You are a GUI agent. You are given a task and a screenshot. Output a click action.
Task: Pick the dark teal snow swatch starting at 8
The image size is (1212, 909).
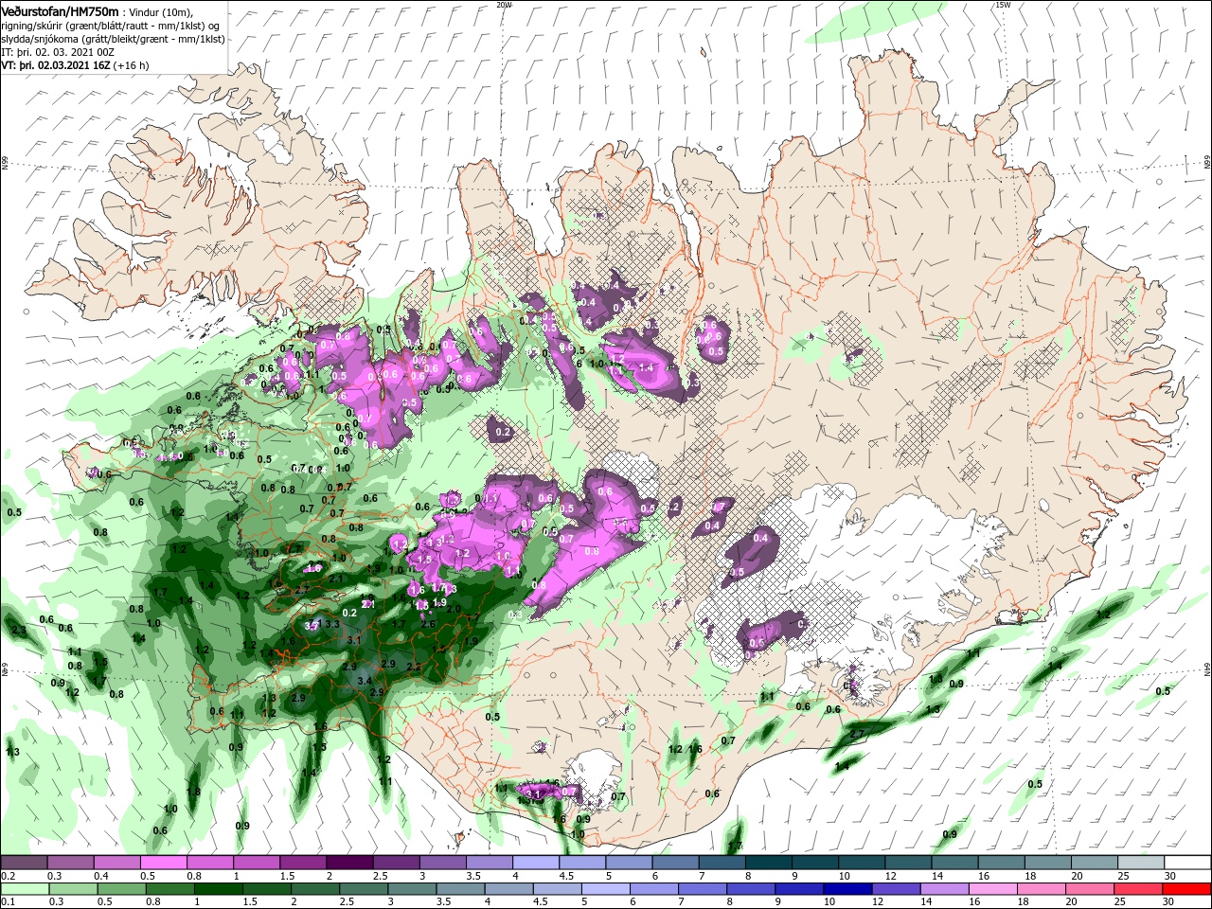click(768, 863)
